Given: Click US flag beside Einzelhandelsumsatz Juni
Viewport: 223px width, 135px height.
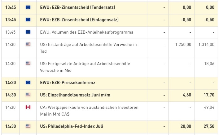Looking at the screenshot, I should pyautogui.click(x=28, y=95).
